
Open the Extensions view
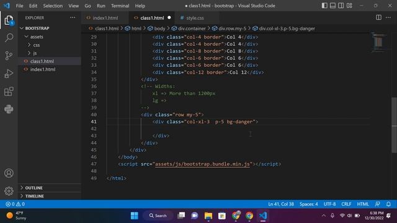pyautogui.click(x=9, y=92)
